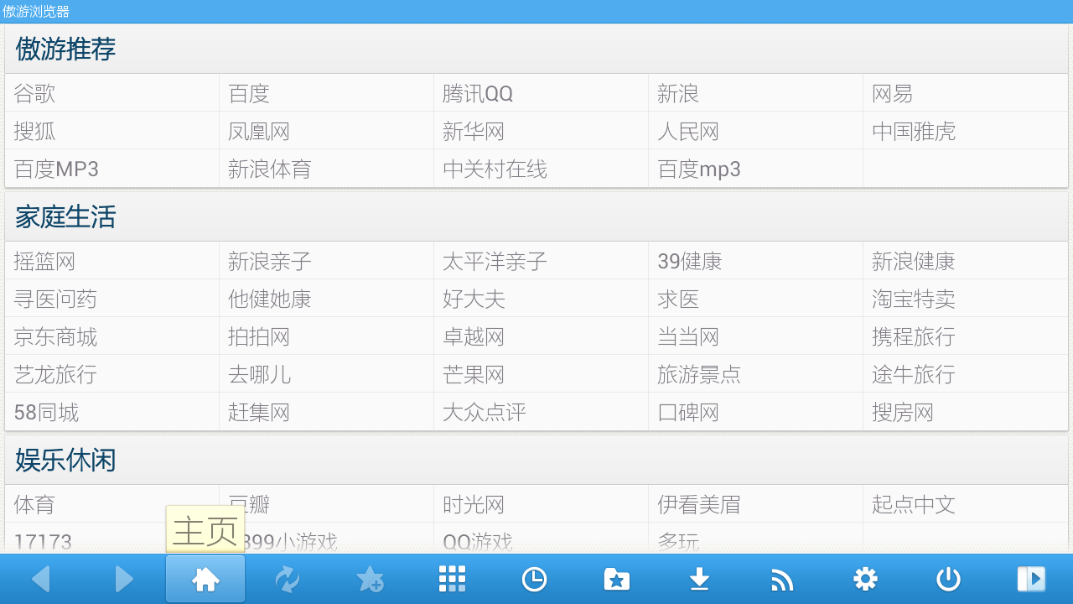Add bookmark with the star-plus icon

point(370,579)
